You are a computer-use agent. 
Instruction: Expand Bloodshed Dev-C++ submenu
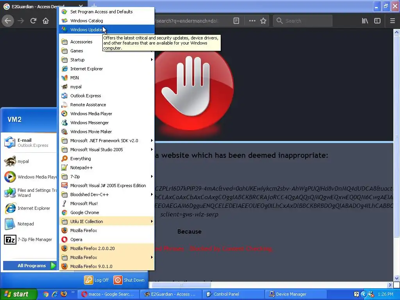pos(107,195)
